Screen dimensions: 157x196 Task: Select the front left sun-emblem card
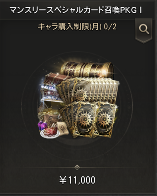(86, 120)
